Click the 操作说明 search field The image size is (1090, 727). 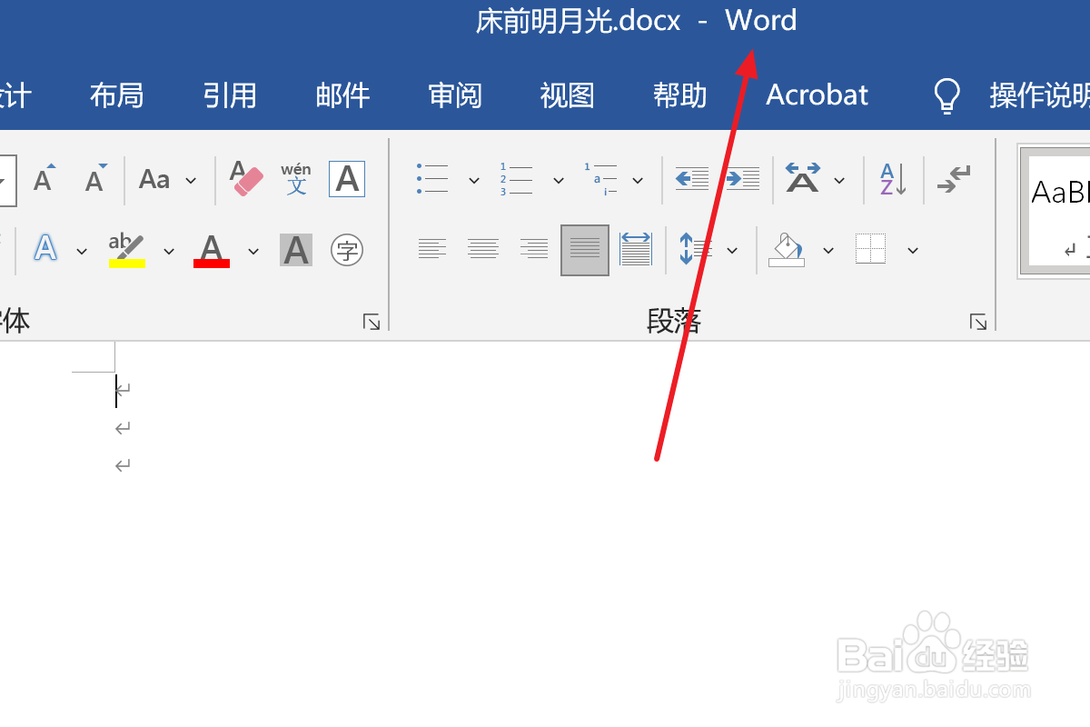click(1039, 95)
